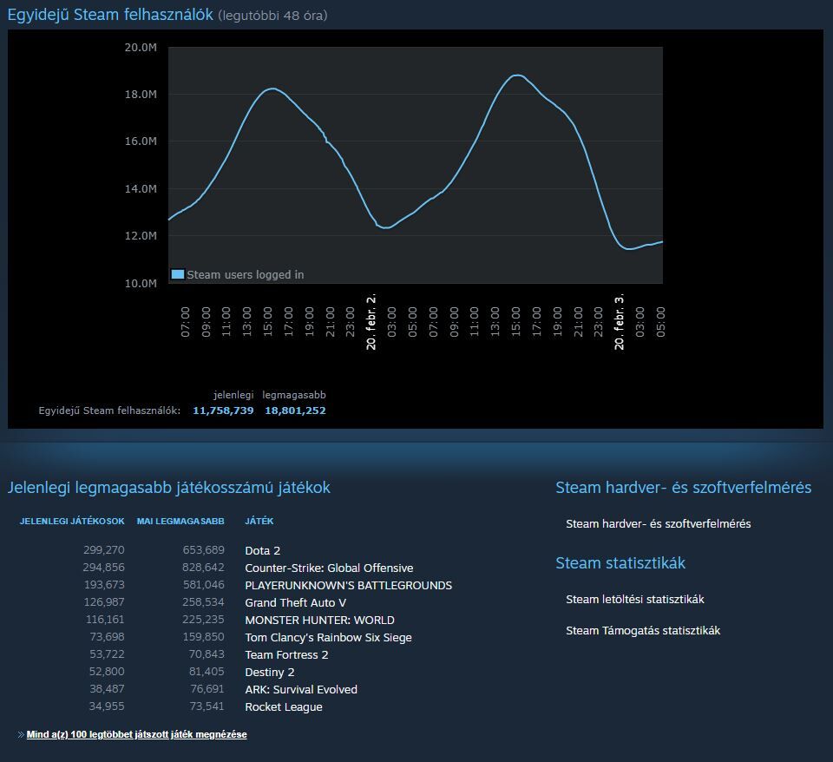Click GTA V current players 126,987
The image size is (833, 762).
(104, 602)
